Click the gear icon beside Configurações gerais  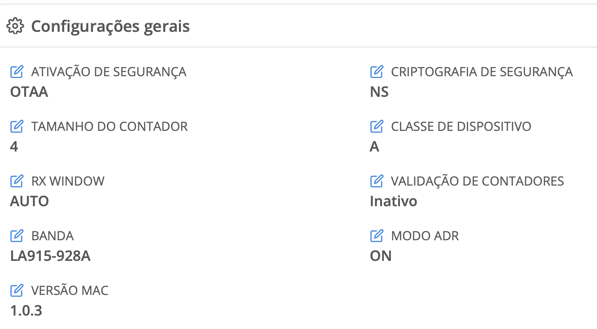click(16, 26)
